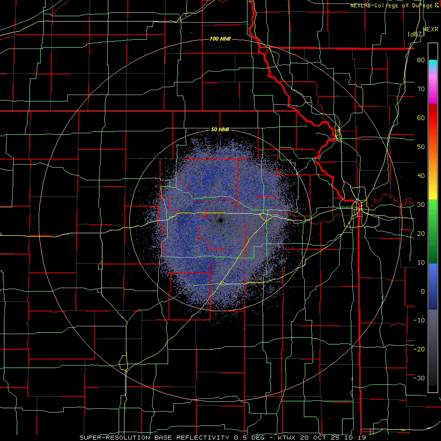Click the 50 dBZ legend value
The image size is (441, 441).
pos(421,147)
